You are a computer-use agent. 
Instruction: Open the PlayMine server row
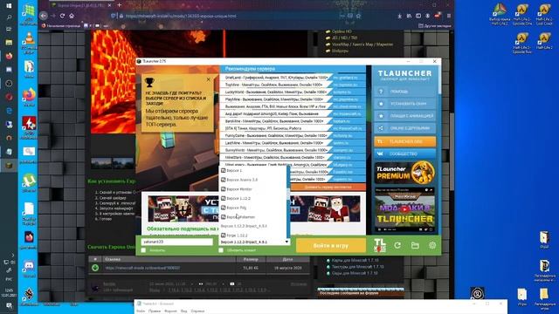[x=293, y=99]
